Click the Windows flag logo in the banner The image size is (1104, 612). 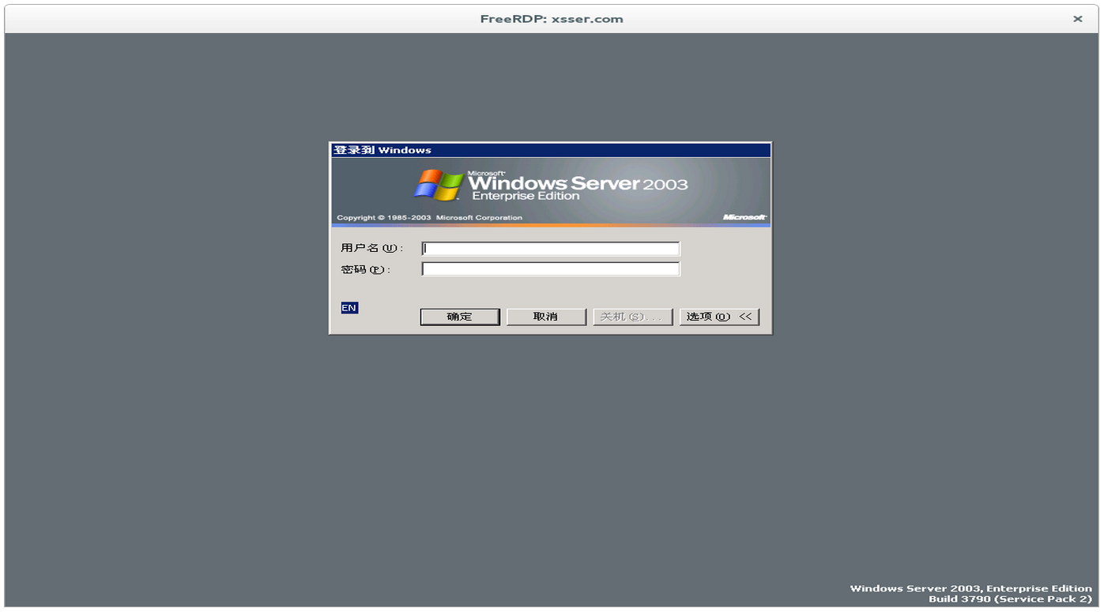click(x=439, y=186)
